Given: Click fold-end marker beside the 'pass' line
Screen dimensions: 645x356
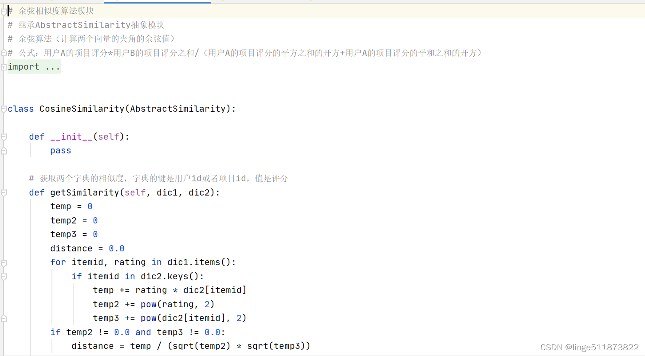Looking at the screenshot, I should pos(4,151).
